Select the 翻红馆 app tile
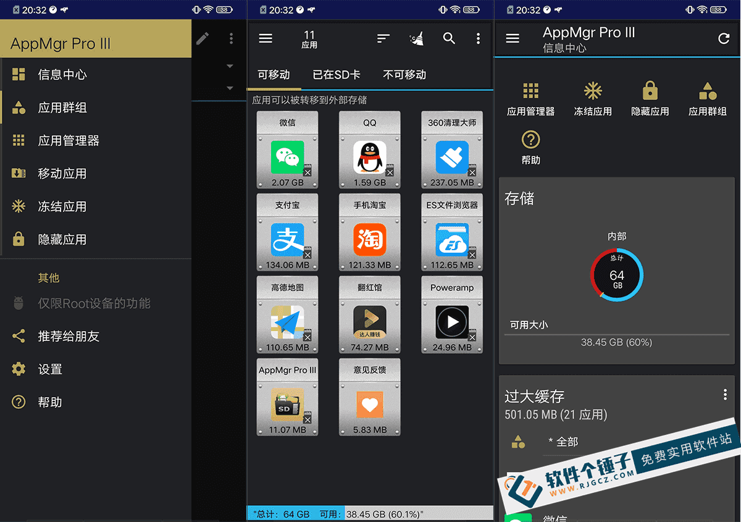This screenshot has height=522, width=741. coord(370,314)
